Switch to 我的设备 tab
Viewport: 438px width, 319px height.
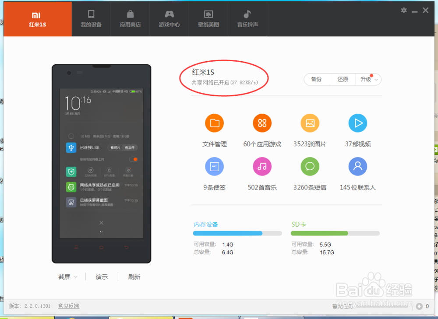coord(91,19)
